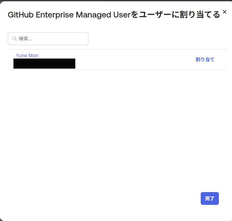Click 割り当て for Yurie Mori
The image size is (232, 221).
205,60
